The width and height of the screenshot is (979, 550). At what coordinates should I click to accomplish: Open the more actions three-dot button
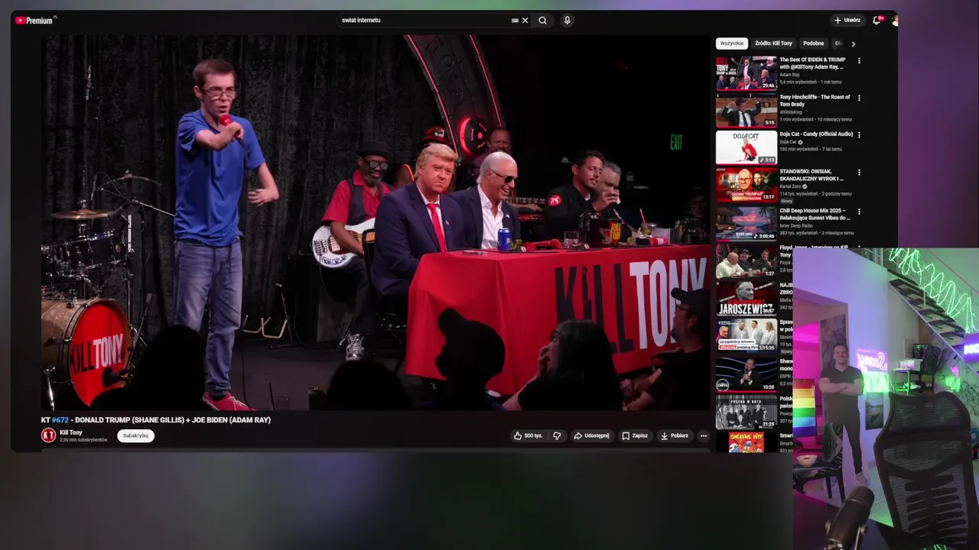coord(704,435)
